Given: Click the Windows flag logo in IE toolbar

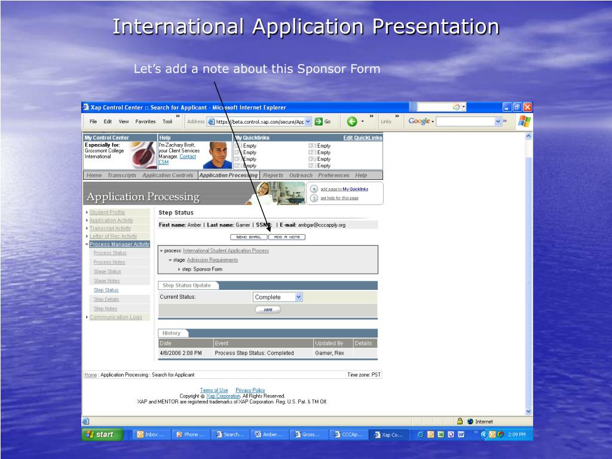Looking at the screenshot, I should (x=524, y=121).
